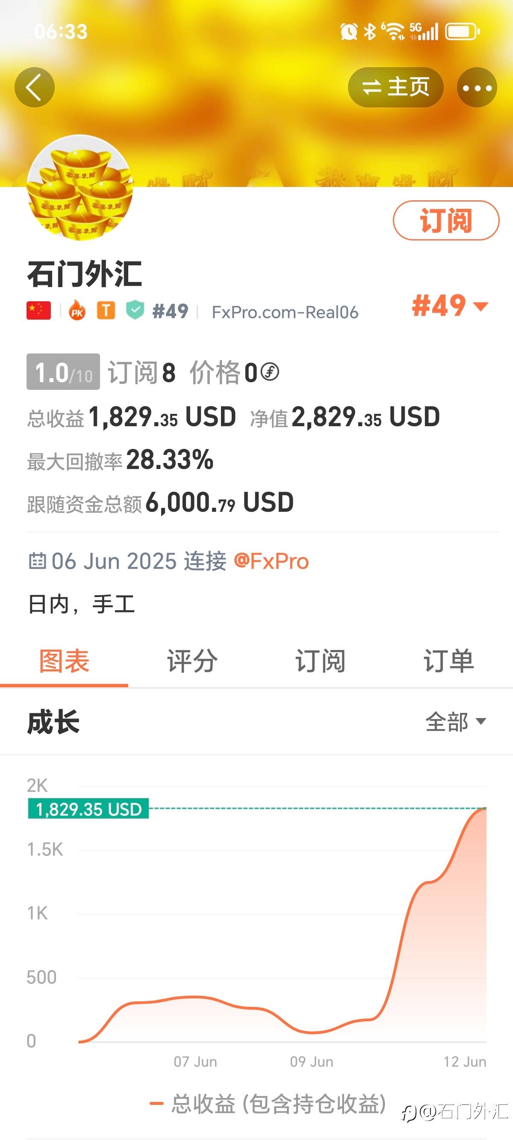This screenshot has width=513, height=1140.
Task: Tap the 1,829.35 USD chart value label
Action: pos(88,809)
